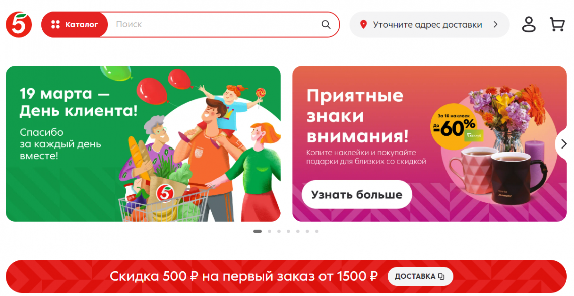Open Уточните адрес доставки selector

[429, 25]
